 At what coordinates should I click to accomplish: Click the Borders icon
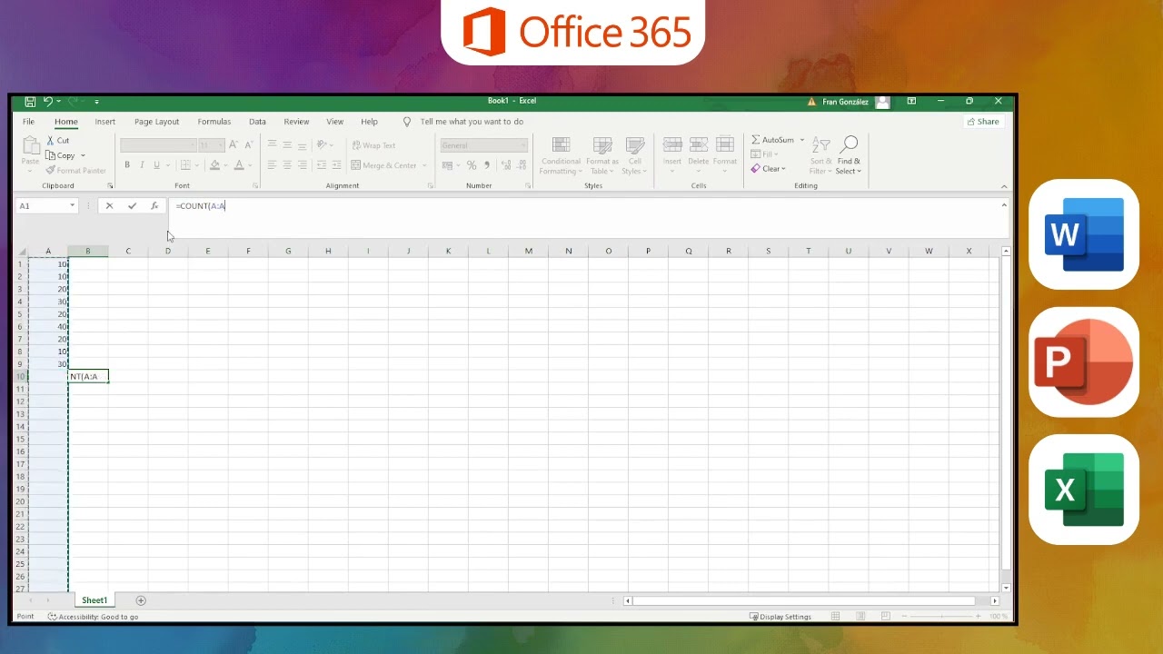(x=185, y=165)
